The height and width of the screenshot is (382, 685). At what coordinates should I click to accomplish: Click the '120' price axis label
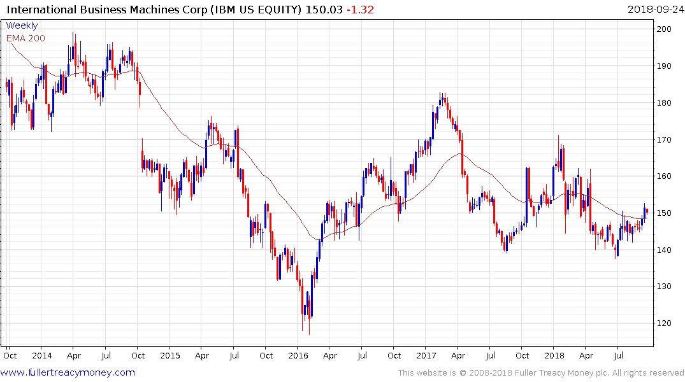663,323
